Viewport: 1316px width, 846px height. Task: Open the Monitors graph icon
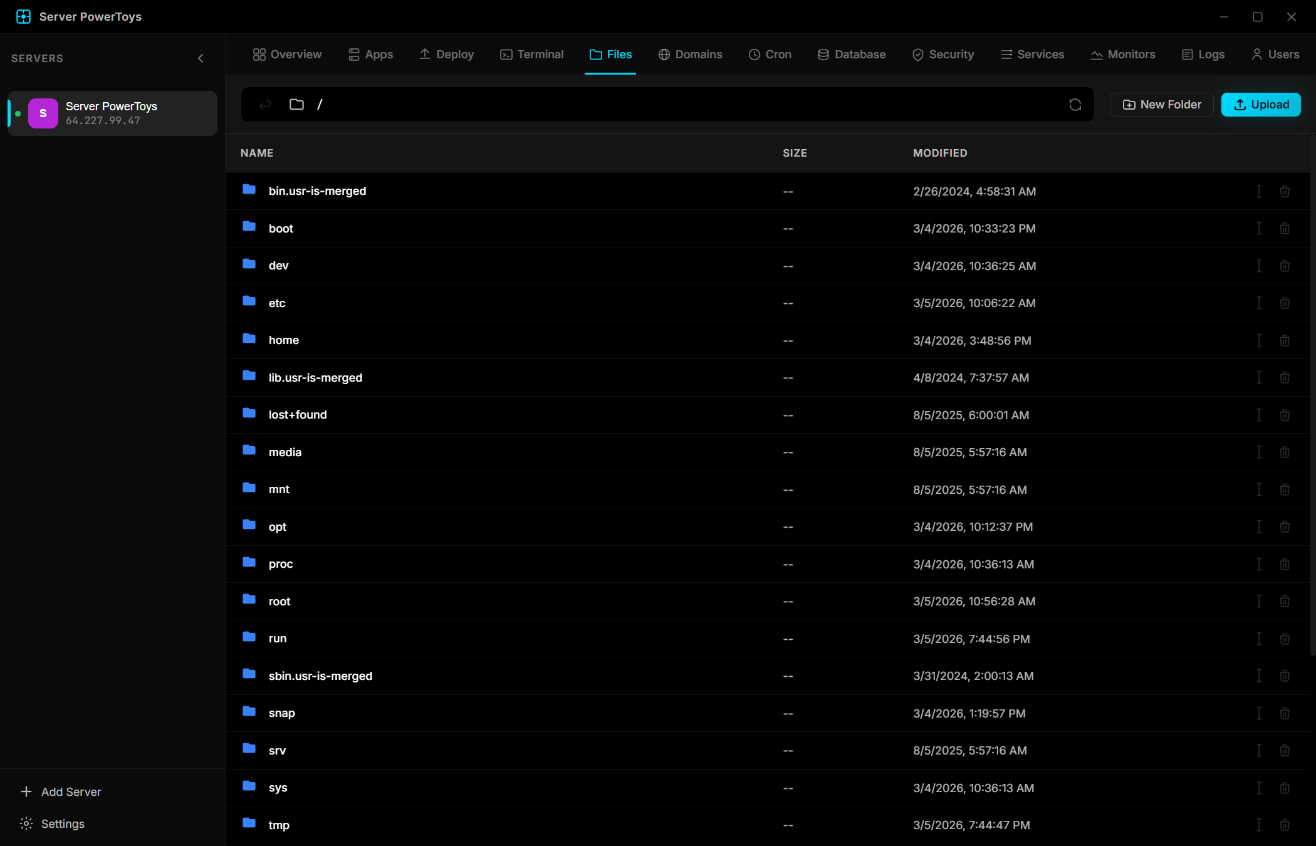point(1097,55)
